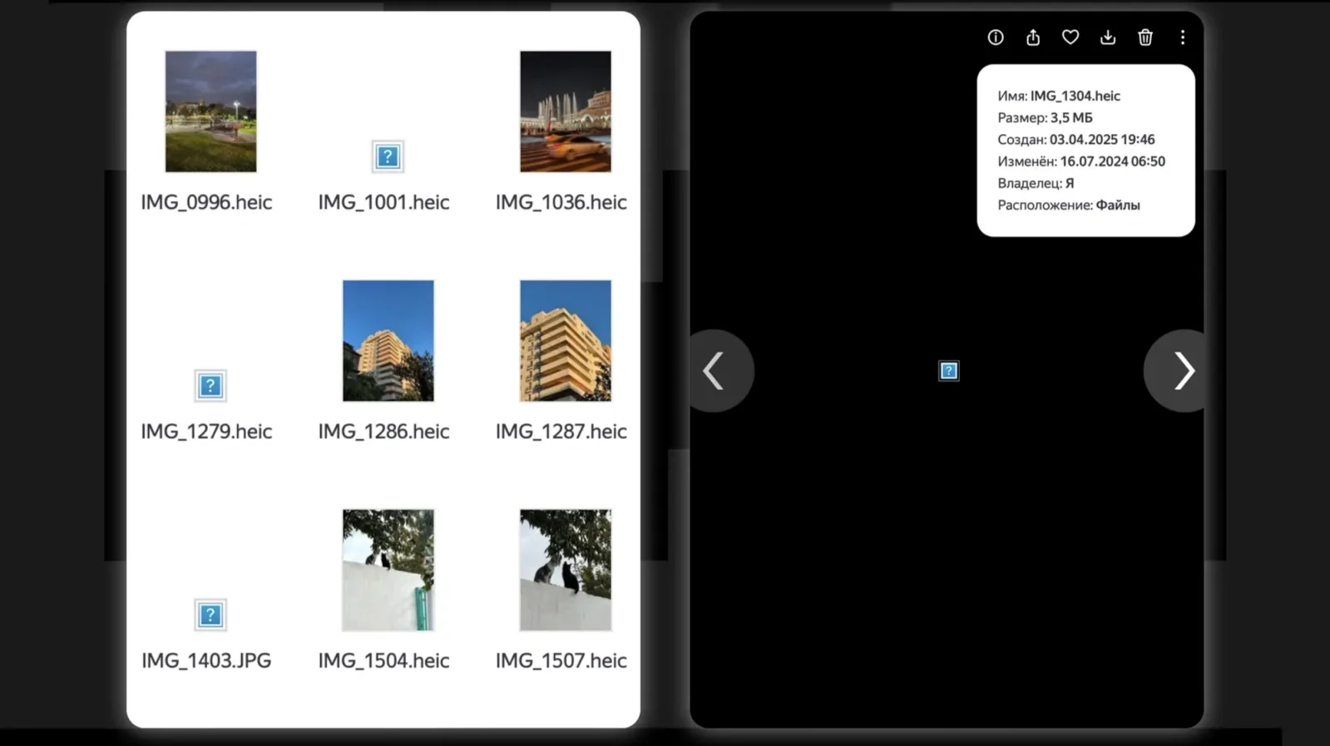The height and width of the screenshot is (746, 1330).
Task: Share the image using the share icon
Action: click(x=1032, y=37)
